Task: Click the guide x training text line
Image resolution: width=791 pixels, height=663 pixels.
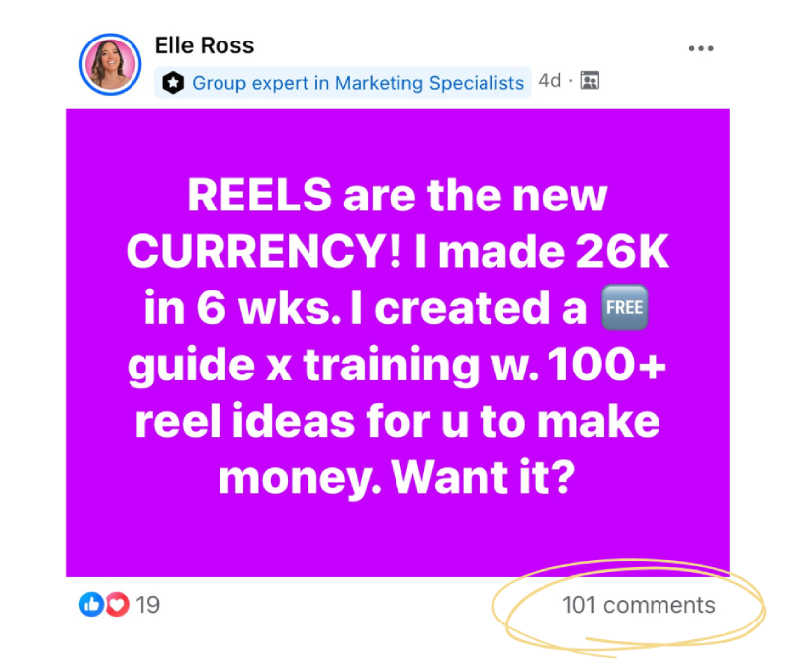Action: tap(303, 366)
